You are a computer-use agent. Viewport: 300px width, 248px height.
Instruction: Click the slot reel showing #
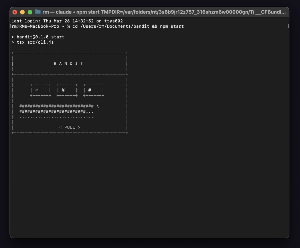[x=93, y=90]
